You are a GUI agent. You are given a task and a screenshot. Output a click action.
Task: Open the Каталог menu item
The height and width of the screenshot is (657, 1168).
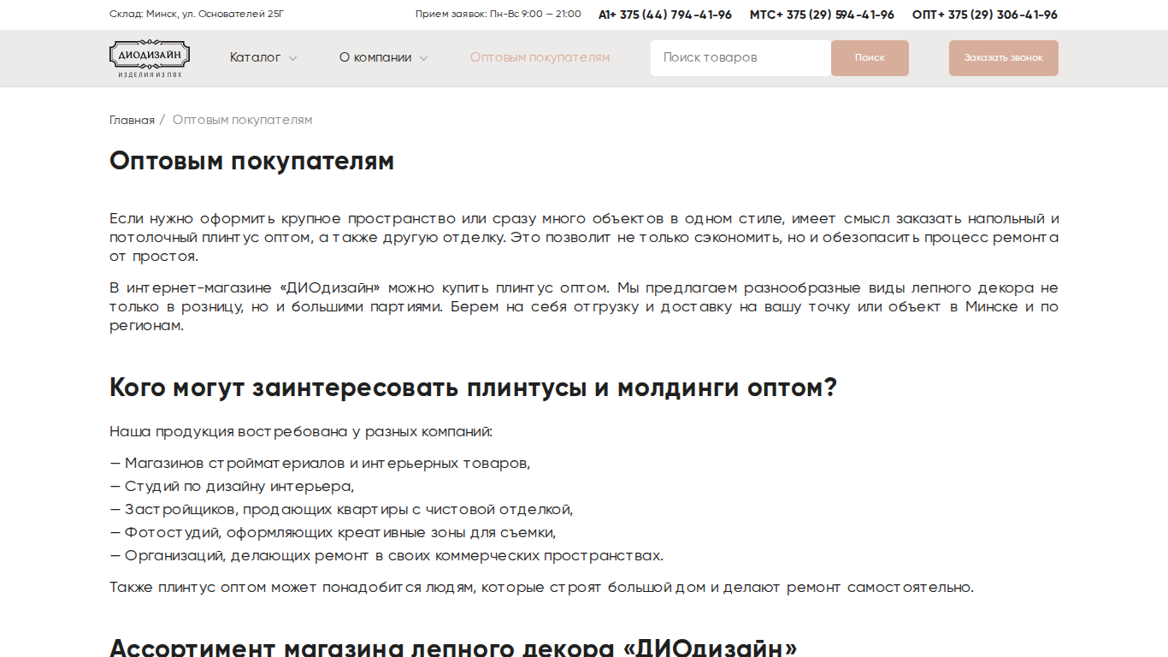pyautogui.click(x=256, y=57)
